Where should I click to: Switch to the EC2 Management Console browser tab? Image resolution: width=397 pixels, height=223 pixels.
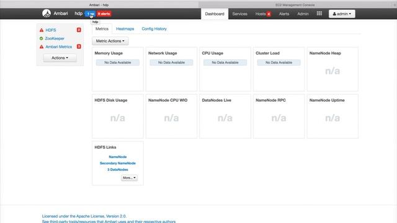coord(295,5)
